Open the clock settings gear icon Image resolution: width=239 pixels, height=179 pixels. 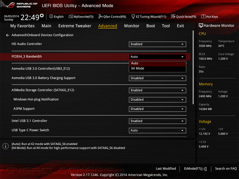[x=42, y=15]
